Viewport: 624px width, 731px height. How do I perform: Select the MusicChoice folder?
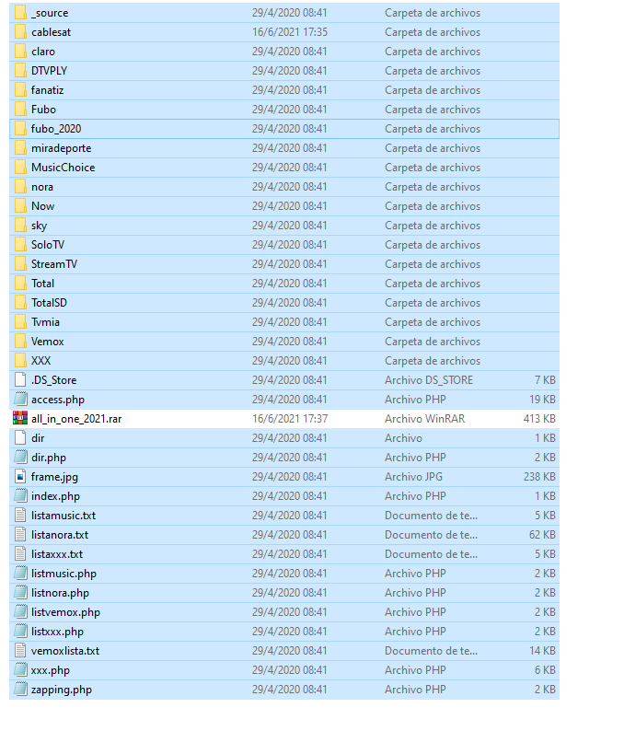pyautogui.click(x=63, y=168)
